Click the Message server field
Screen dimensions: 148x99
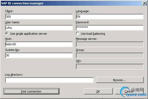tap(110, 44)
